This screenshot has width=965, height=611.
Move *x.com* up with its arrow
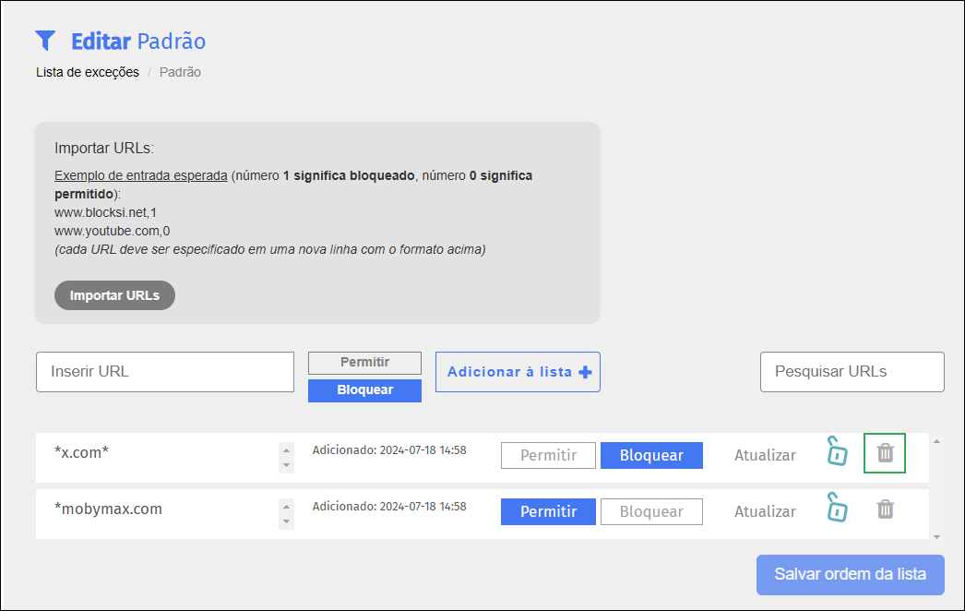click(x=286, y=450)
